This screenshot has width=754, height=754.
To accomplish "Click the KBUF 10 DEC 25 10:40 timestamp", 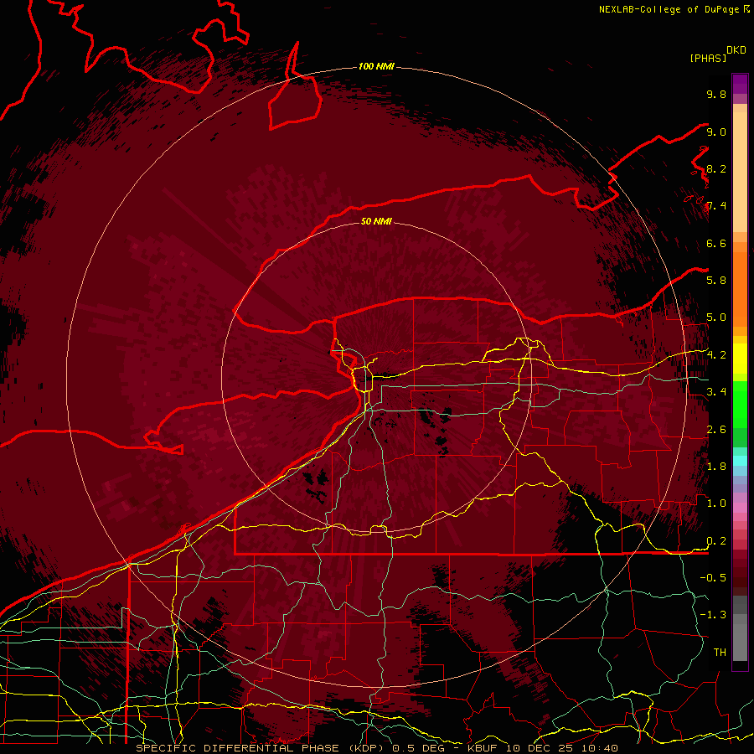I will tap(543, 748).
